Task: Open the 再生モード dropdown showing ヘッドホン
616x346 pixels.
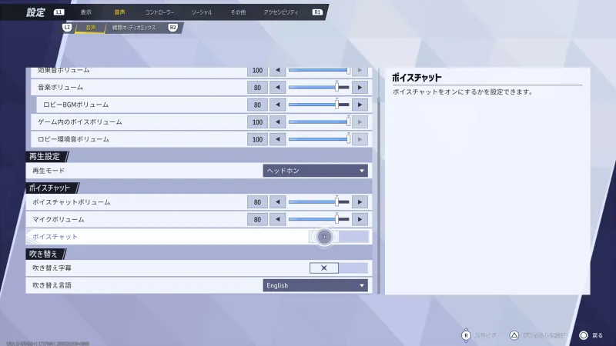Action: [x=315, y=171]
